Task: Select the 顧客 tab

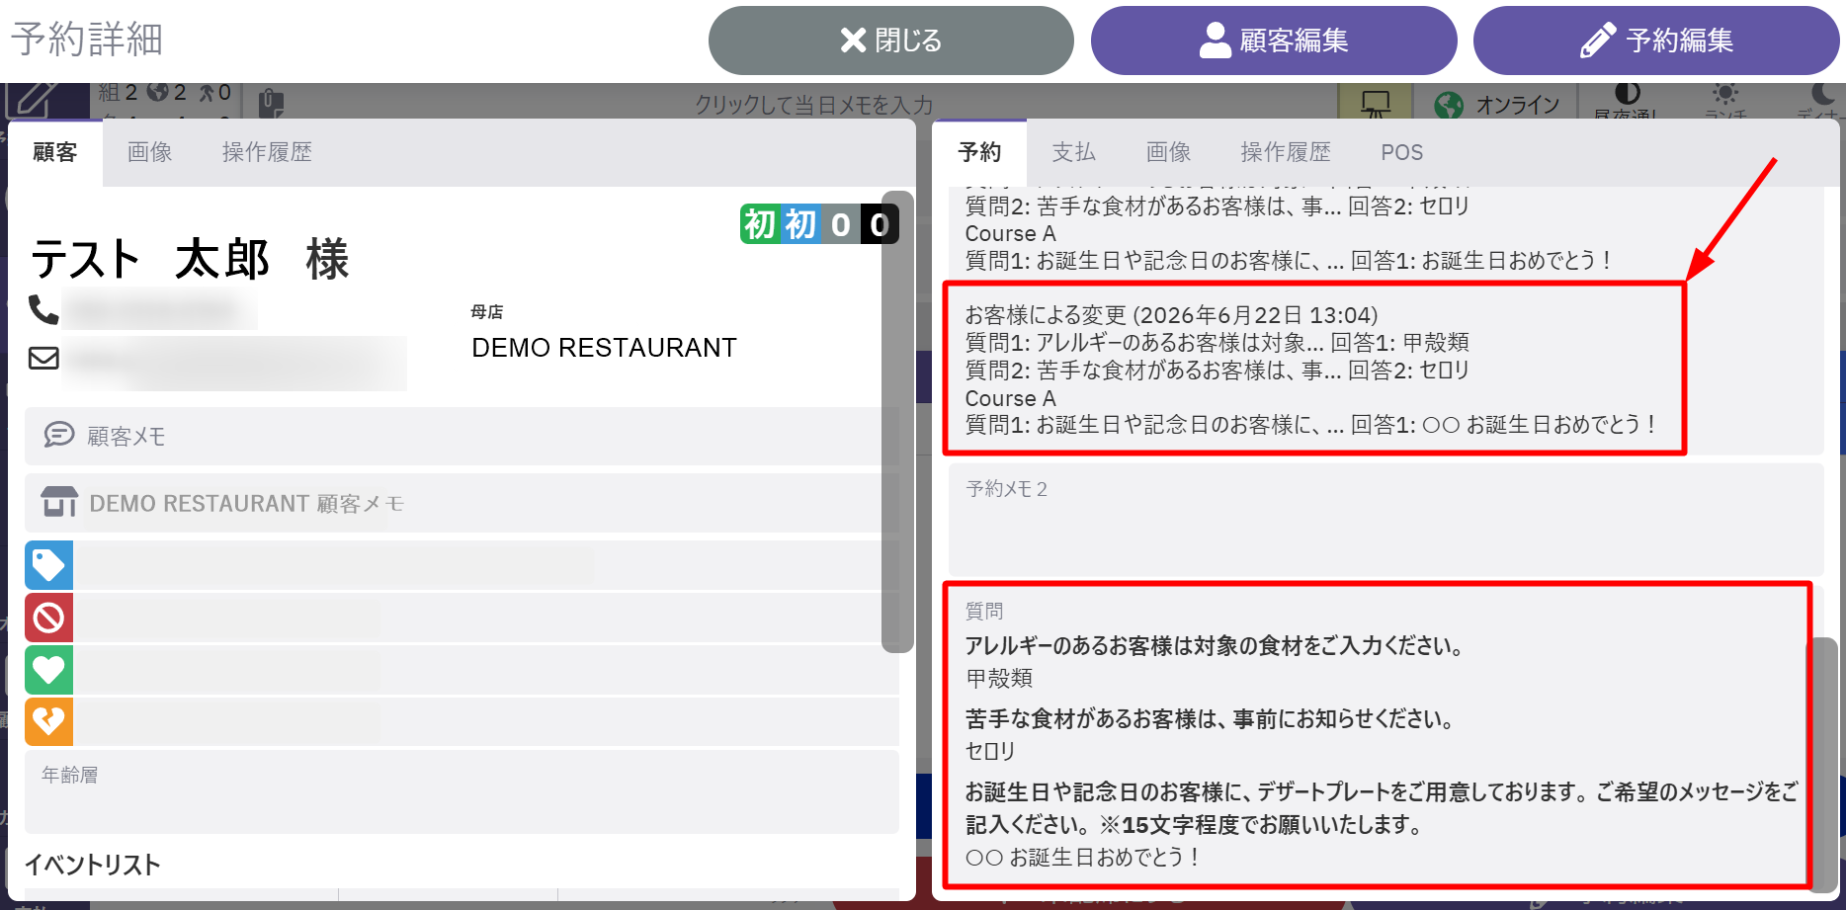Action: pyautogui.click(x=54, y=152)
